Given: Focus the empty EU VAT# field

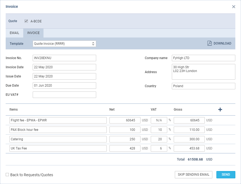Looking at the screenshot, I should (x=64, y=95).
